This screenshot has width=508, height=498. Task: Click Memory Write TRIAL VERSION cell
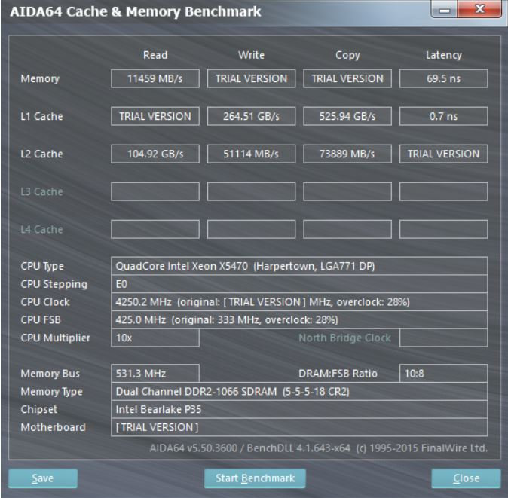click(252, 78)
